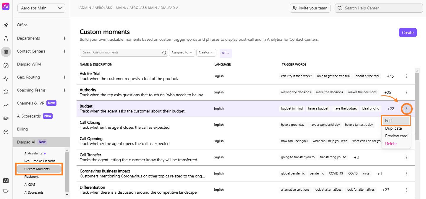The image size is (426, 199).
Task: Open the analytics trend arrow icon
Action: pyautogui.click(x=6, y=105)
